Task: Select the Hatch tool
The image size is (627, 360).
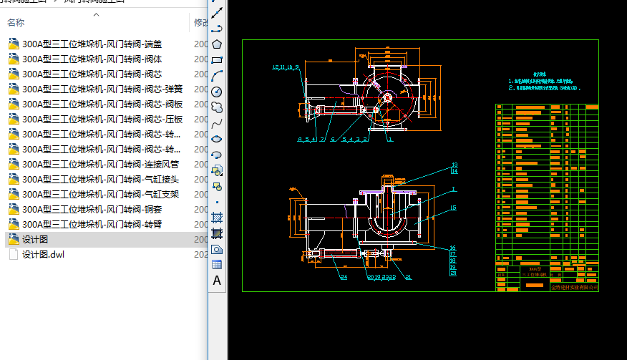Action: click(x=217, y=218)
